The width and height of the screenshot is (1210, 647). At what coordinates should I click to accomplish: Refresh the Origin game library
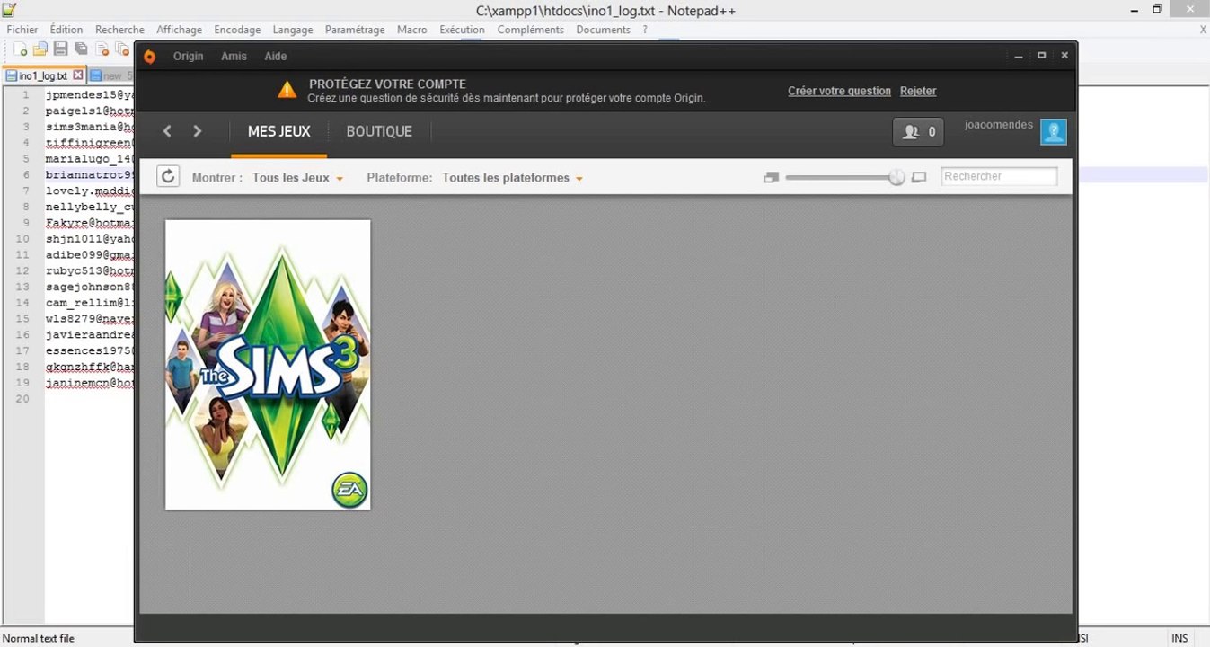168,176
